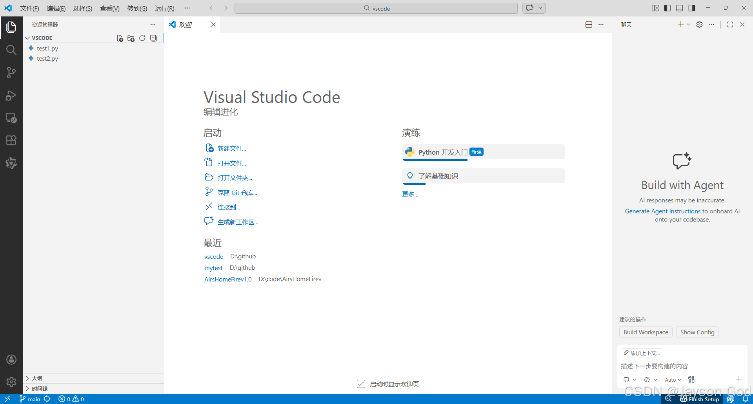The width and height of the screenshot is (753, 404).
Task: Click the 添加上下文... attach button
Action: [642, 353]
